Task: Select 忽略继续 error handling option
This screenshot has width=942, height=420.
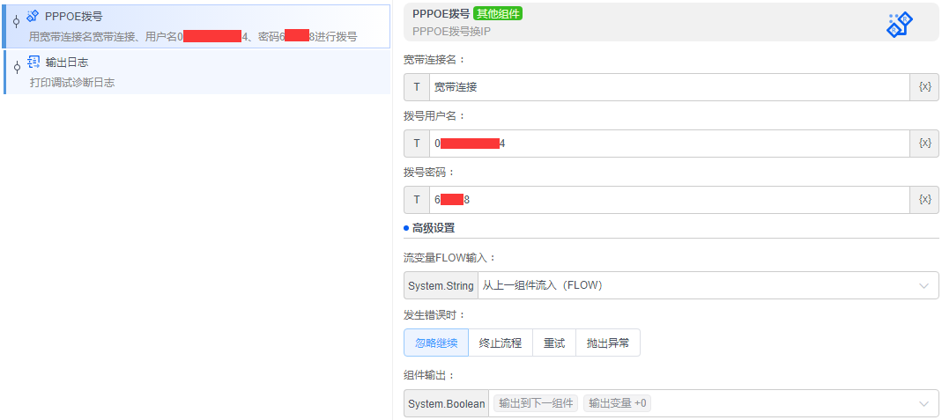Action: point(436,343)
